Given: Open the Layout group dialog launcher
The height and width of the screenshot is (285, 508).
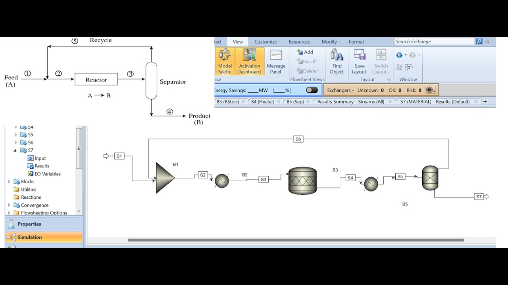Looking at the screenshot, I should [389, 80].
